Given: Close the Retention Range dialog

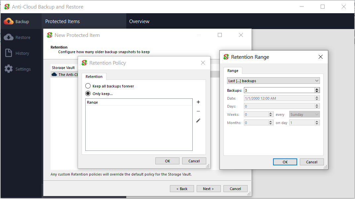Looking at the screenshot, I should click(x=321, y=57).
